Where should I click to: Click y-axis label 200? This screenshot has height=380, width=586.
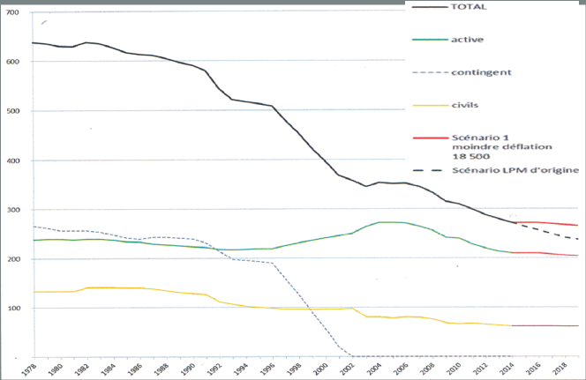click(12, 259)
